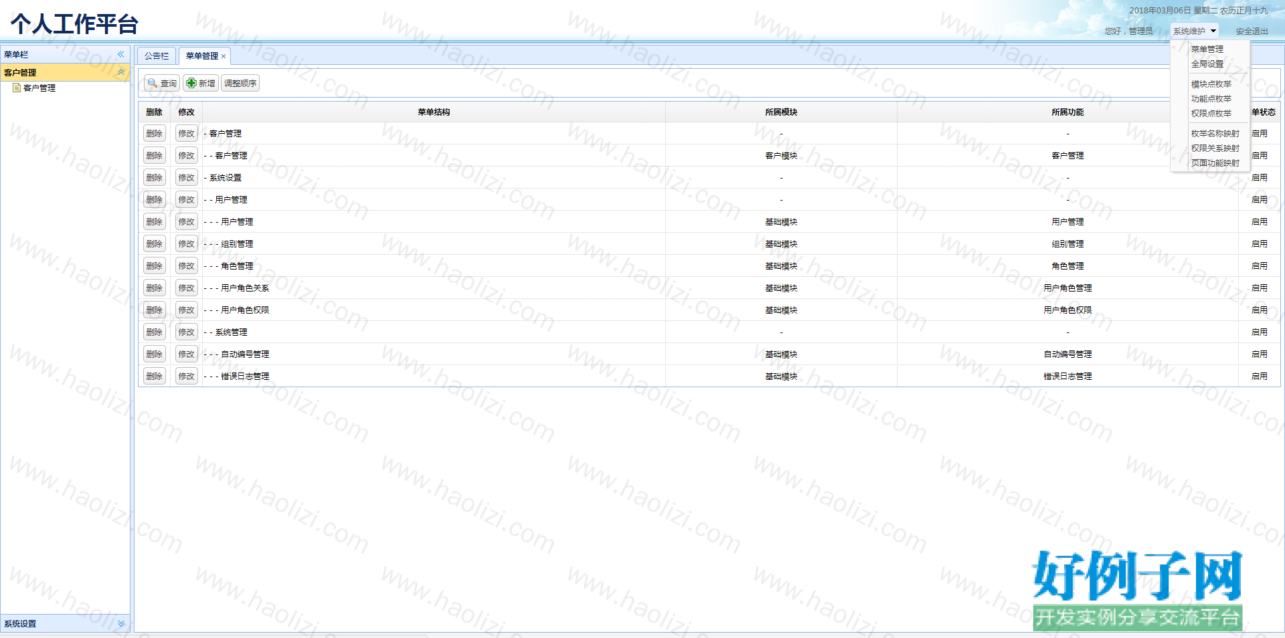The image size is (1285, 638).
Task: Choose 菜单管理 from the dropdown menu
Action: [1207, 49]
